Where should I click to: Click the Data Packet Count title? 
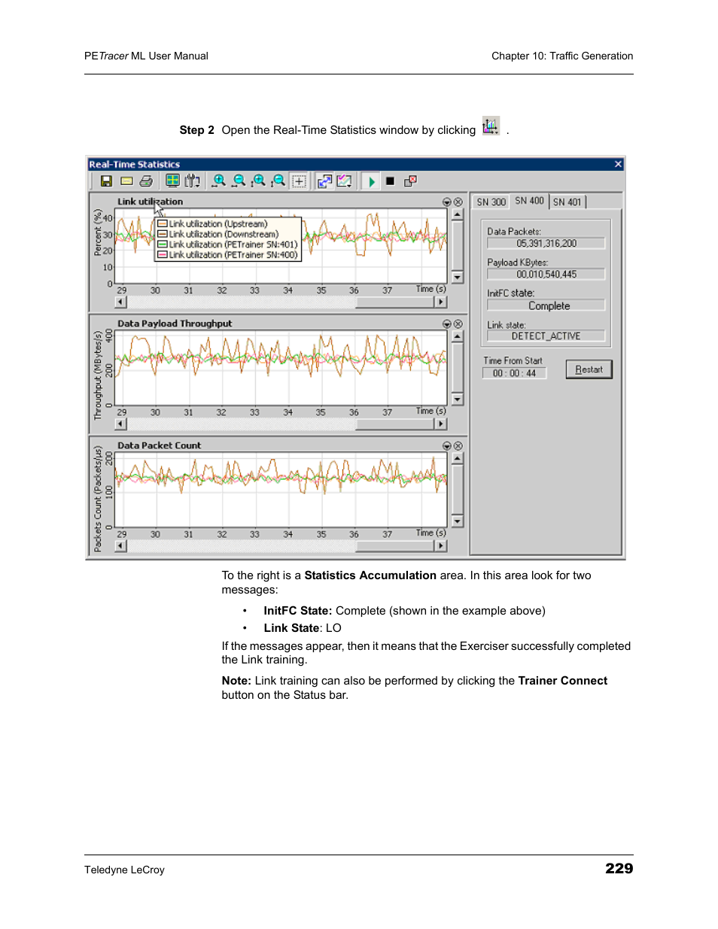(160, 445)
